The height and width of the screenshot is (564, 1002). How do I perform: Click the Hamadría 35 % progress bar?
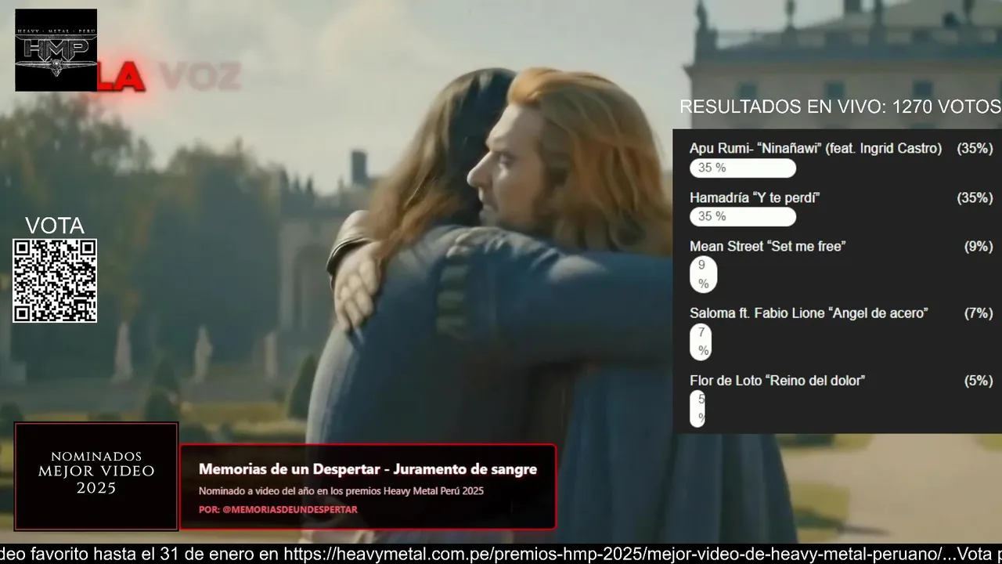coord(743,216)
